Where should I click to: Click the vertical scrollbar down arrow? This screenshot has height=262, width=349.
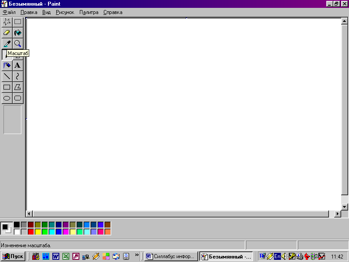[344, 207]
